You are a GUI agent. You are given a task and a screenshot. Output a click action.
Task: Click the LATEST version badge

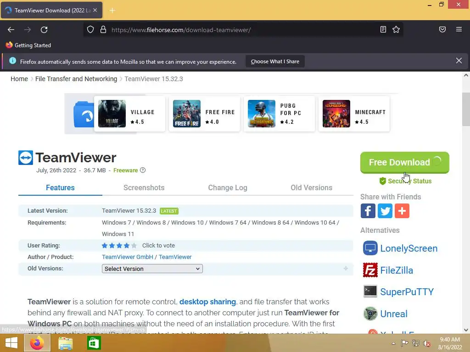coord(169,211)
